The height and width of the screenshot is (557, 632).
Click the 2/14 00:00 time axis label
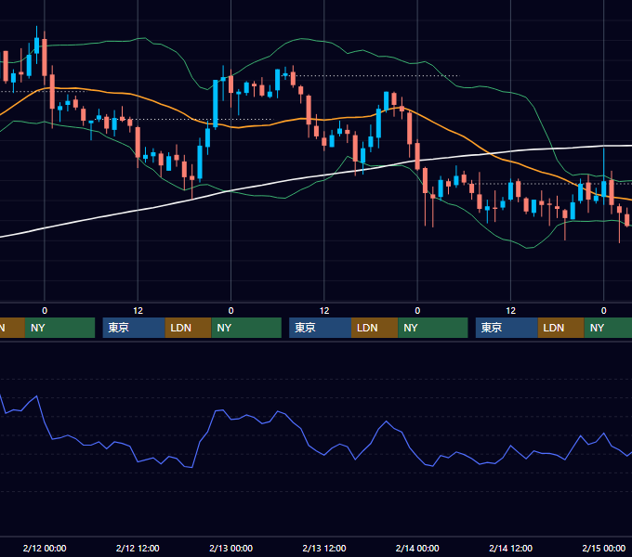pos(417,548)
